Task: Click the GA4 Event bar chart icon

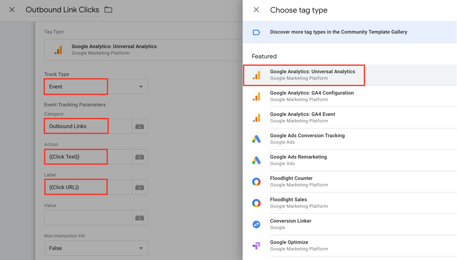Action: pos(257,118)
